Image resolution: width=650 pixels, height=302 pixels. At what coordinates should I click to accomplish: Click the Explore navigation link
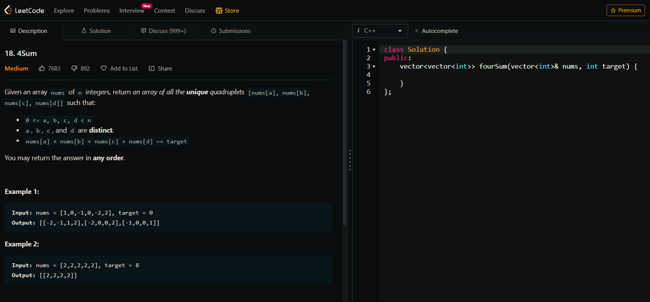click(64, 10)
